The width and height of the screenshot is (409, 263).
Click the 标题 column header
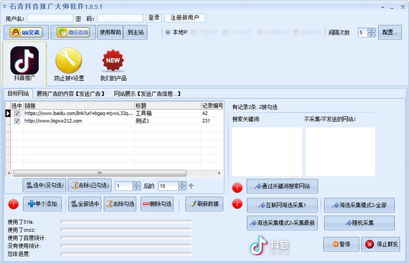click(168, 106)
